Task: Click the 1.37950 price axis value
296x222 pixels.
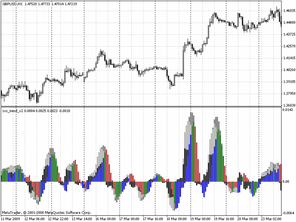Action: pyautogui.click(x=289, y=94)
